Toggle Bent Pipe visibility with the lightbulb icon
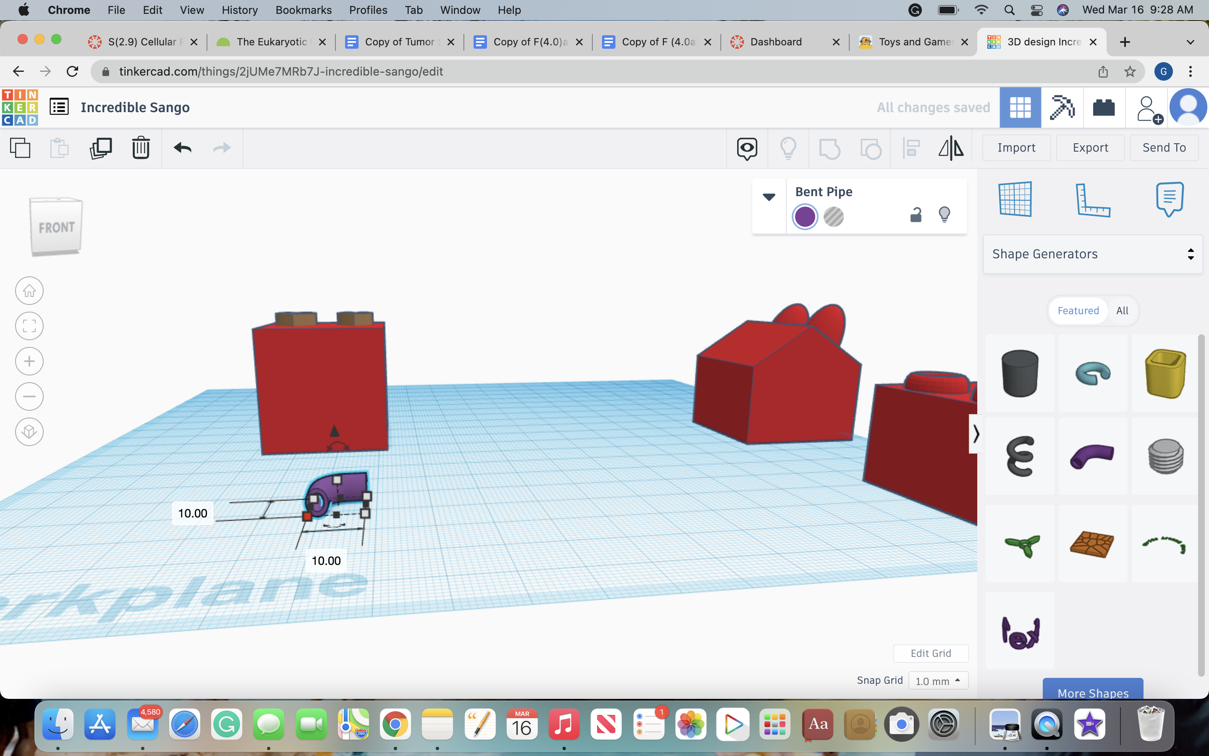This screenshot has height=756, width=1209. click(x=944, y=215)
